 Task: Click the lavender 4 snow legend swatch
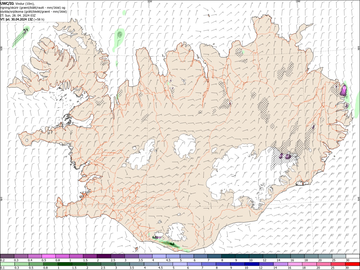159,256
